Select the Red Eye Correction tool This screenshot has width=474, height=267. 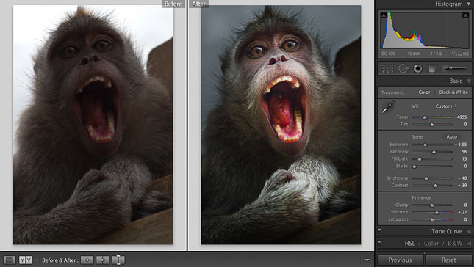(x=417, y=68)
